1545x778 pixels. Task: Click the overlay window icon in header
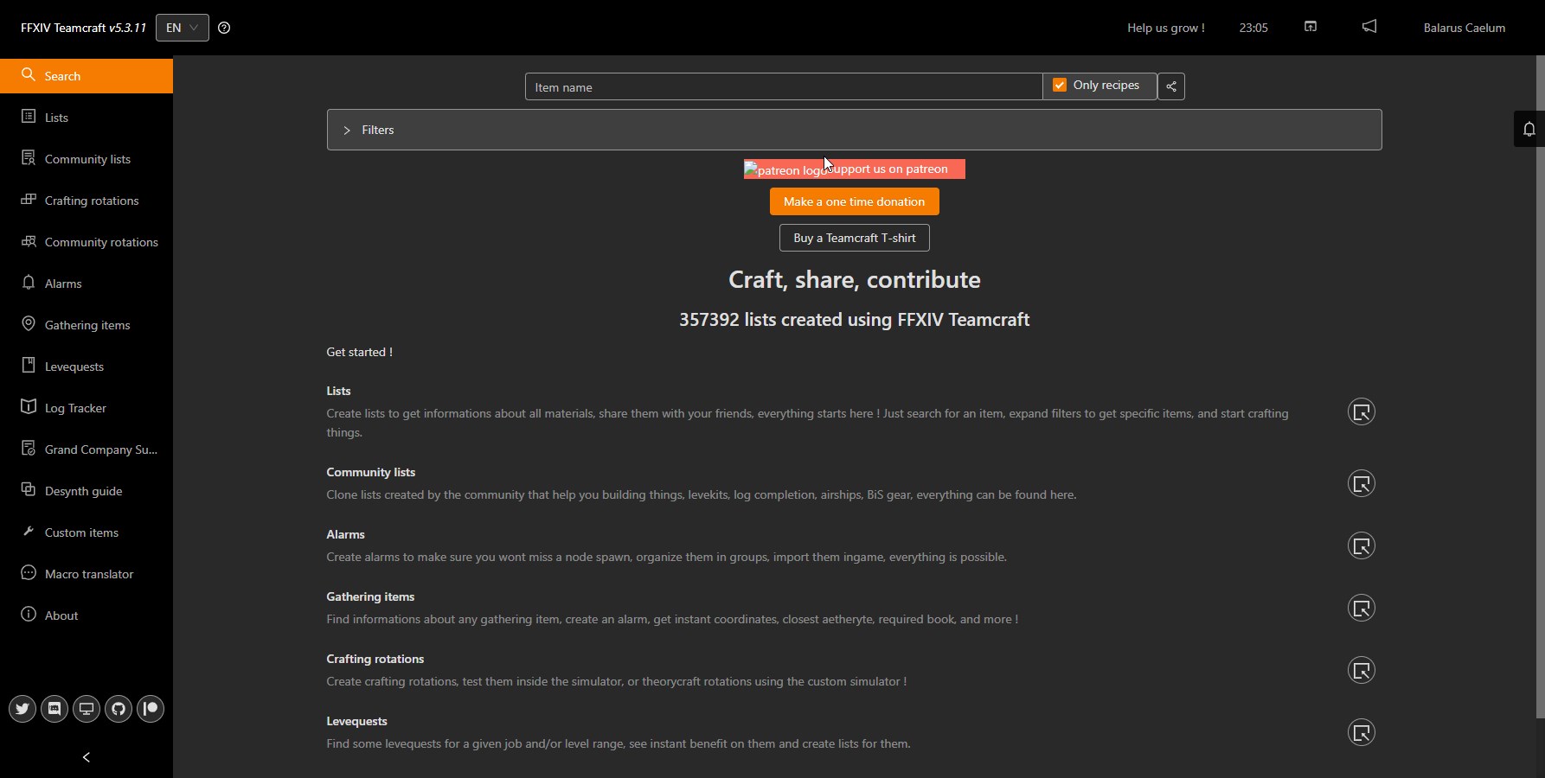click(x=1311, y=27)
